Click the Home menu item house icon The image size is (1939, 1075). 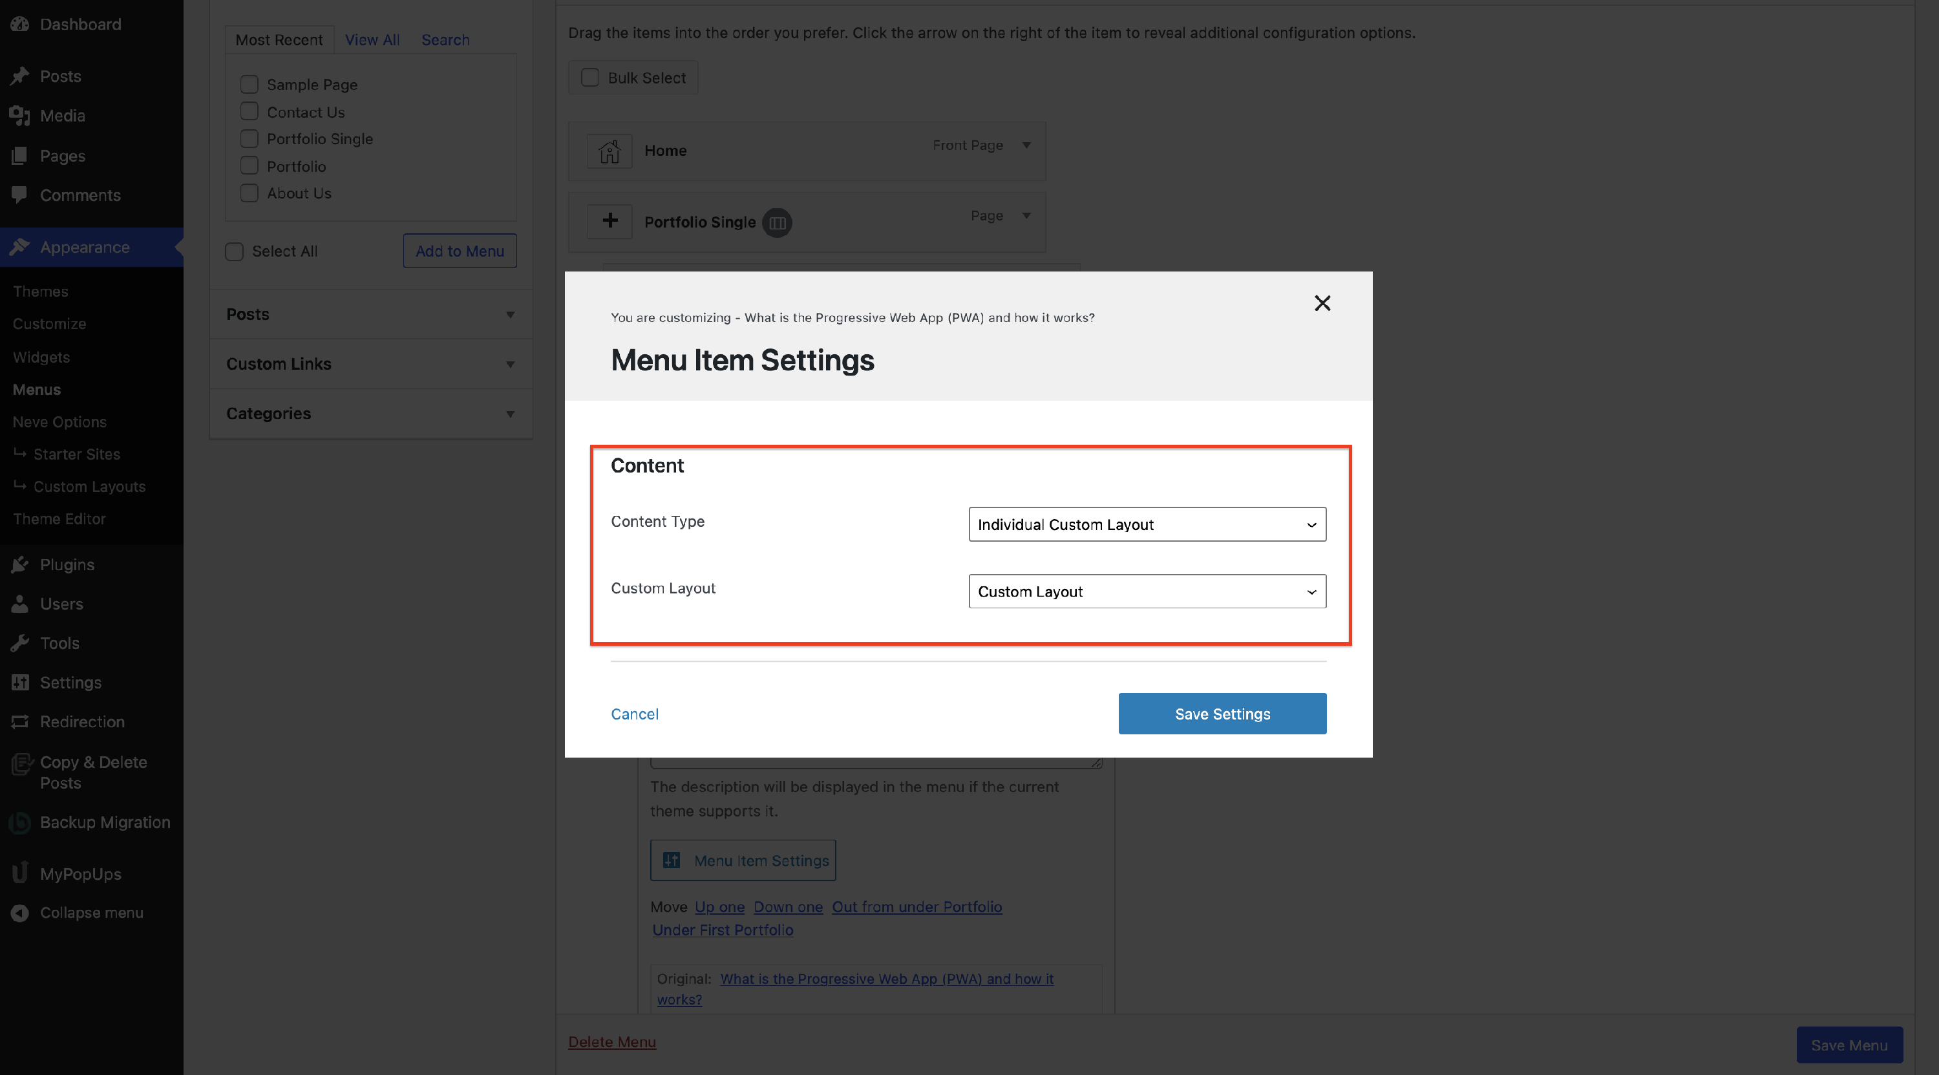[609, 151]
